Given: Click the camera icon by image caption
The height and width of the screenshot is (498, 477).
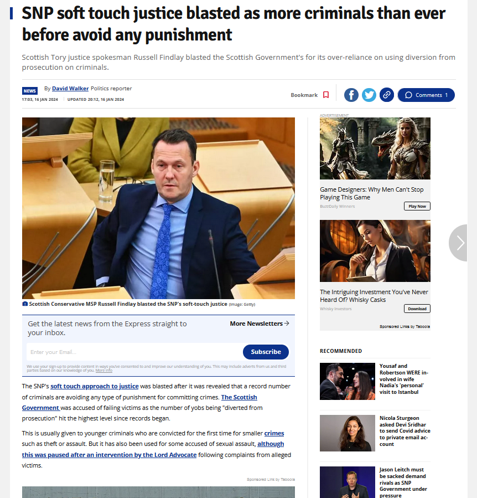Looking at the screenshot, I should 25,304.
